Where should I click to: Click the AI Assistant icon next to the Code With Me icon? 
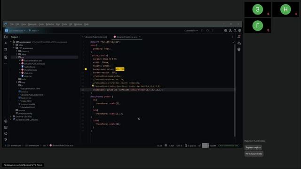coord(226,31)
